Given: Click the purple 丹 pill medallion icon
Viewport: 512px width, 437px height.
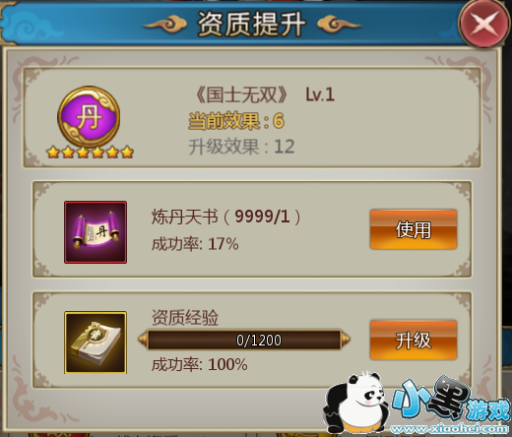Looking at the screenshot, I should point(89,117).
